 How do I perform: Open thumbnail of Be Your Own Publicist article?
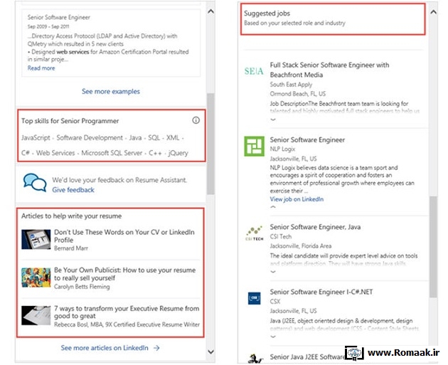click(x=36, y=277)
